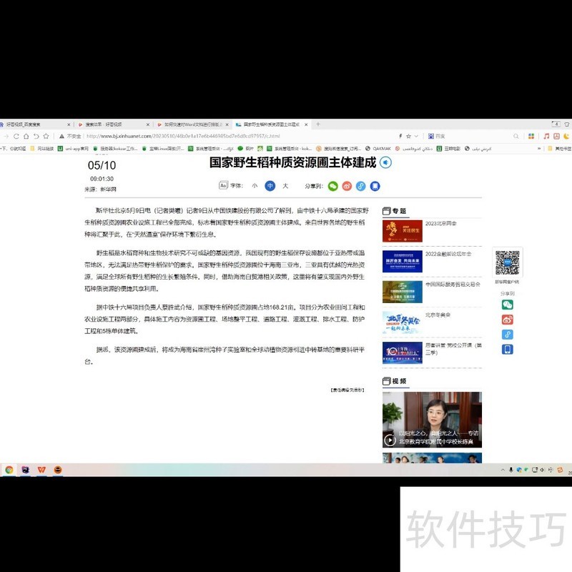Share article to Weibo under the headline

coord(347,186)
